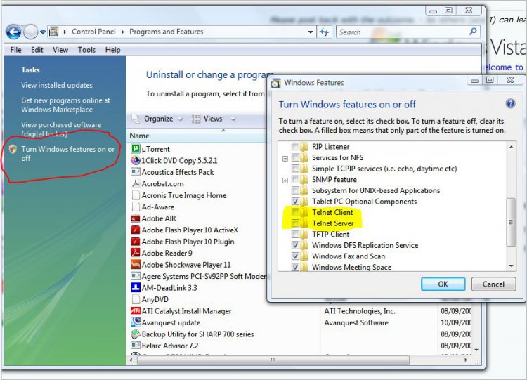
Task: Click the Control Panel icon in address bar
Action: tap(54, 32)
